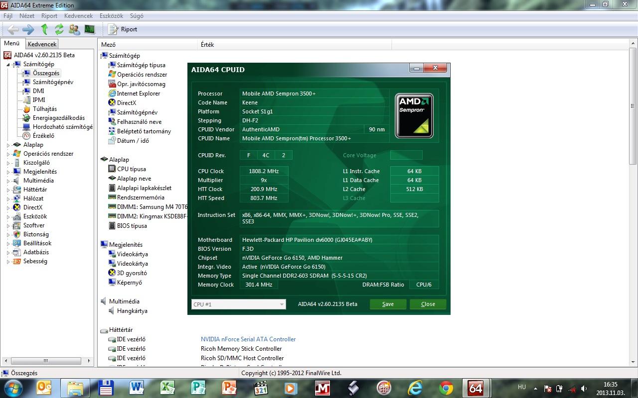The image size is (638, 398).
Task: Expand the Multimédia tree node
Action: point(8,181)
